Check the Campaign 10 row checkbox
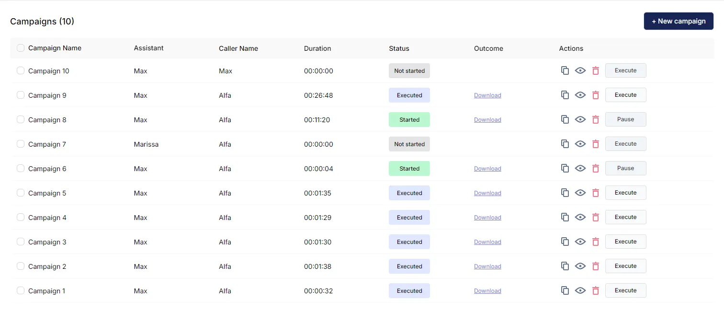Viewport: 724px width, 312px height. pyautogui.click(x=21, y=70)
